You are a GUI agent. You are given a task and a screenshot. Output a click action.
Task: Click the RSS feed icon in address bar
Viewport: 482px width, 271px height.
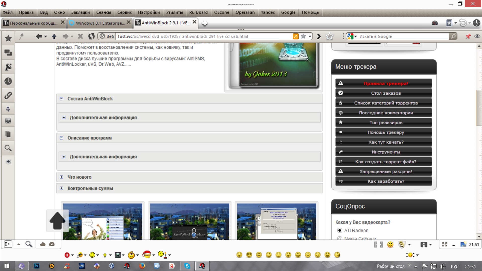pyautogui.click(x=296, y=36)
